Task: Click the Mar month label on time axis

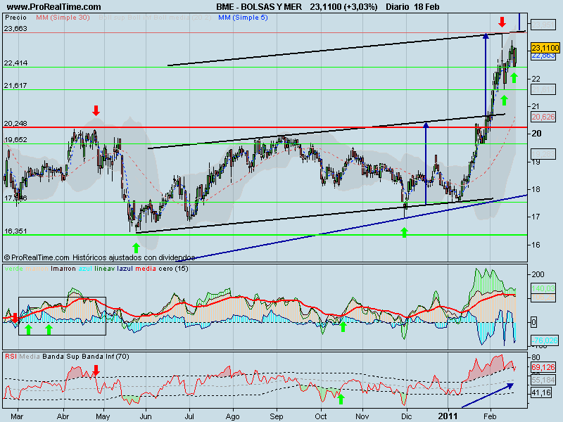Action: pos(17,416)
